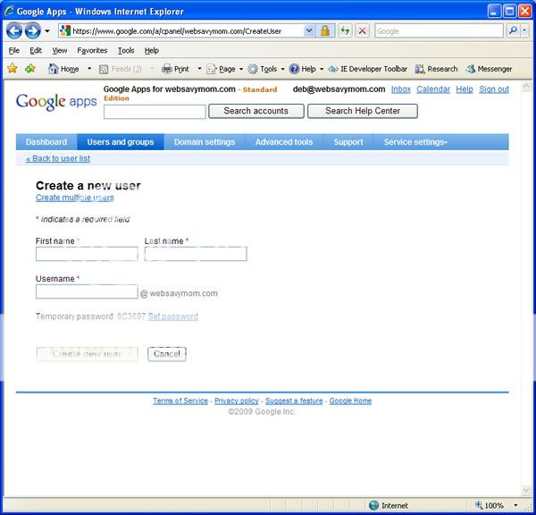
Task: Open the Page toolbar menu
Action: [x=225, y=69]
